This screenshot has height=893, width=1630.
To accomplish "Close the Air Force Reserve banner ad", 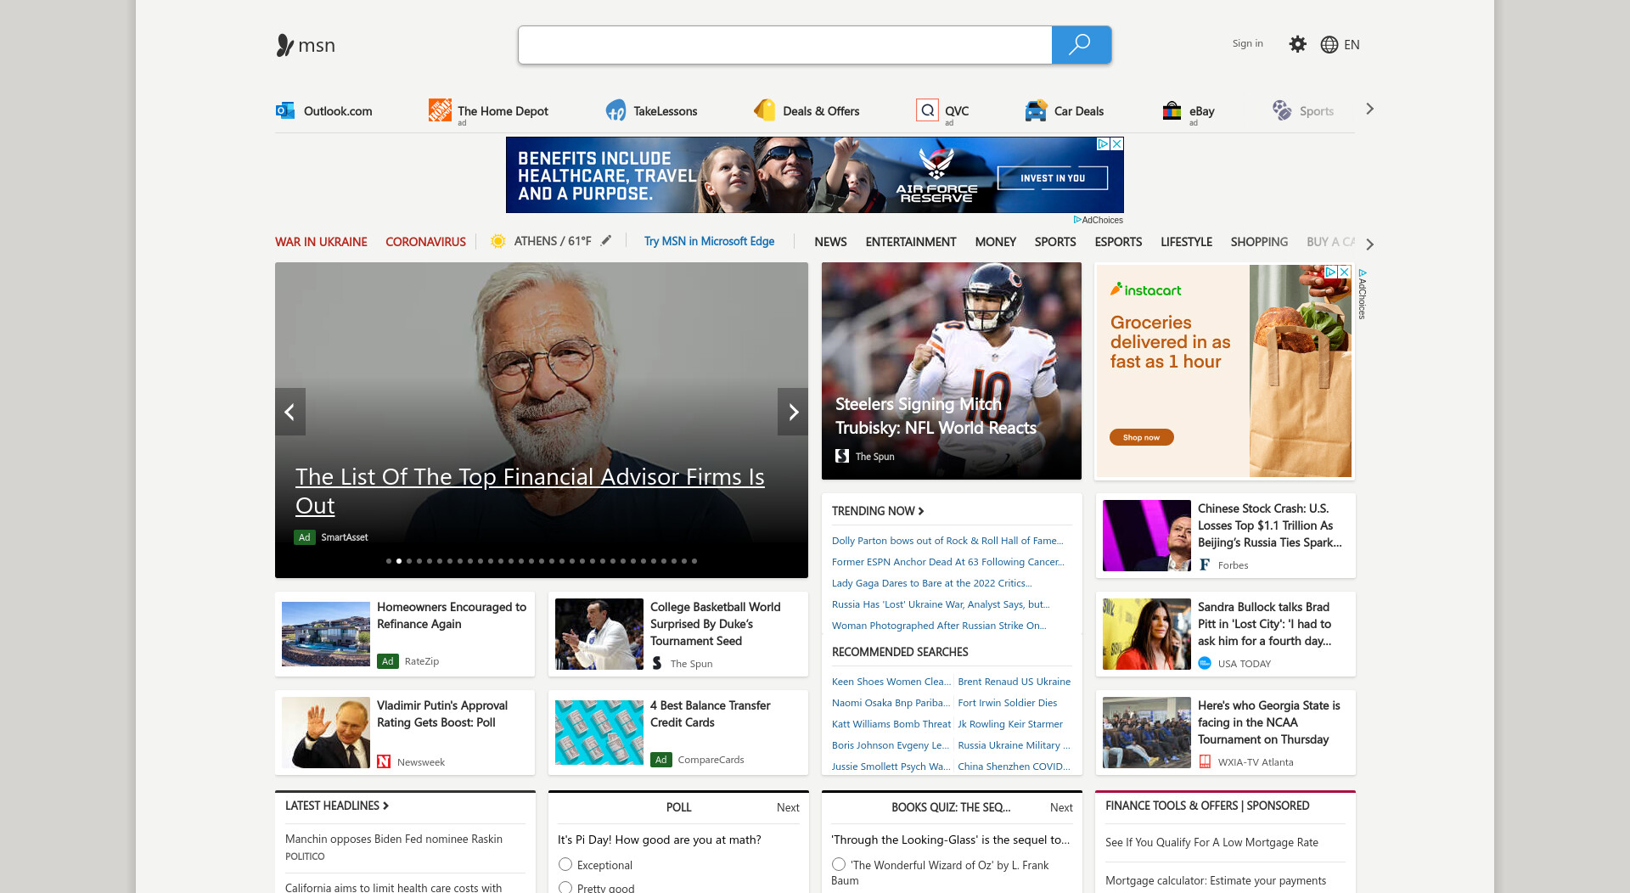I will pyautogui.click(x=1117, y=144).
